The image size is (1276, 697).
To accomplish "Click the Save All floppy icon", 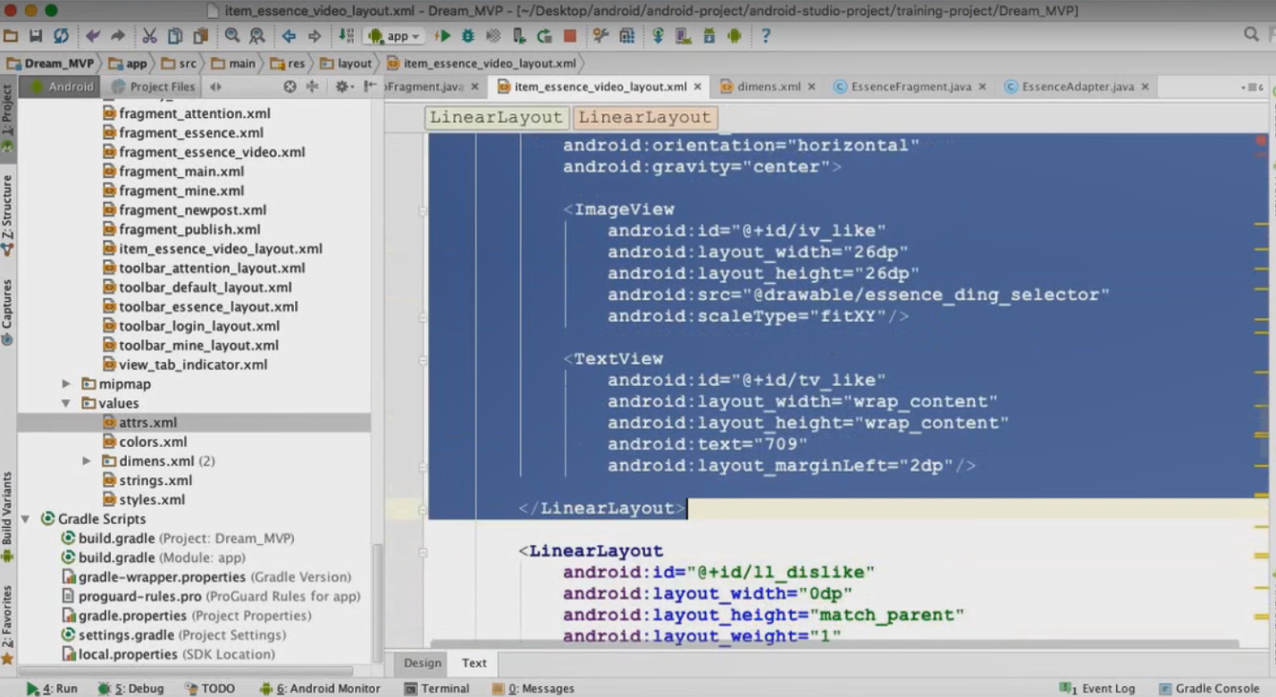I will [x=36, y=36].
